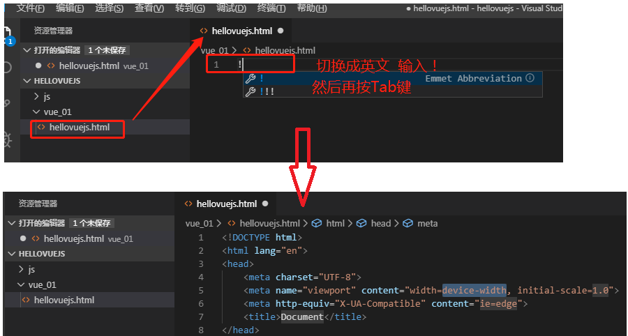Open the 文件(F) menu
The image size is (628, 336).
pos(31,8)
